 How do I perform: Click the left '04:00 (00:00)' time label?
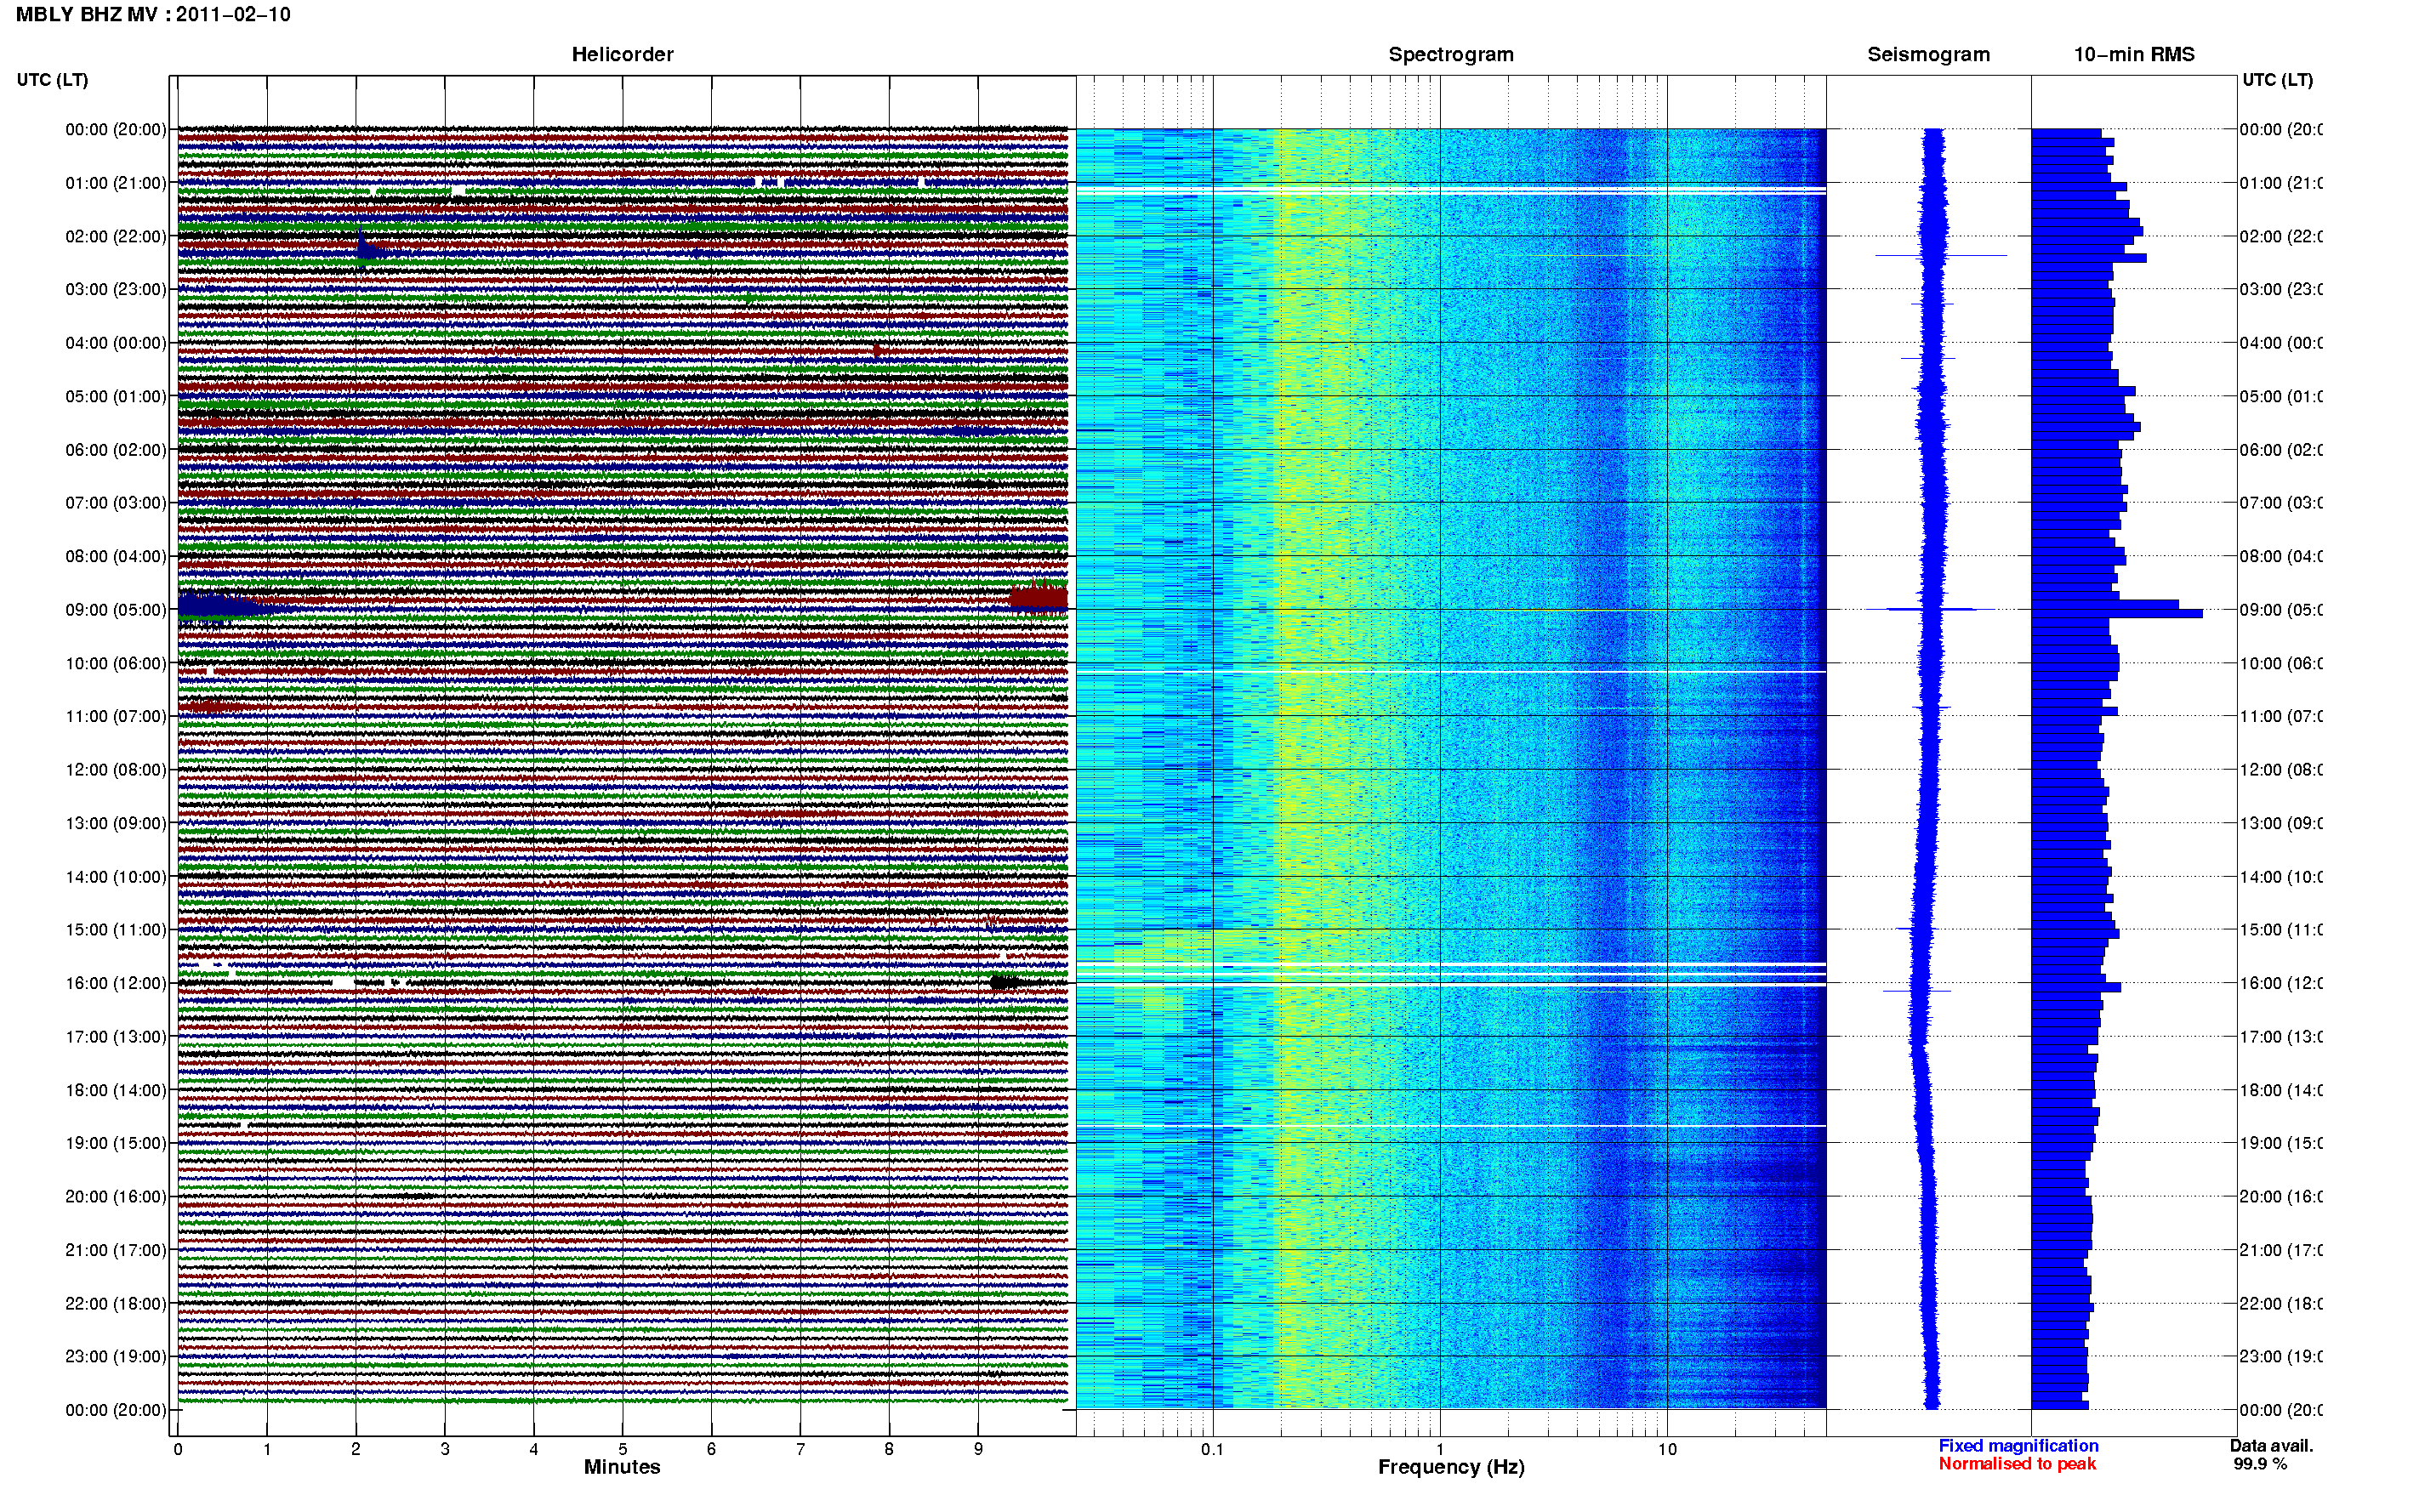click(x=116, y=343)
